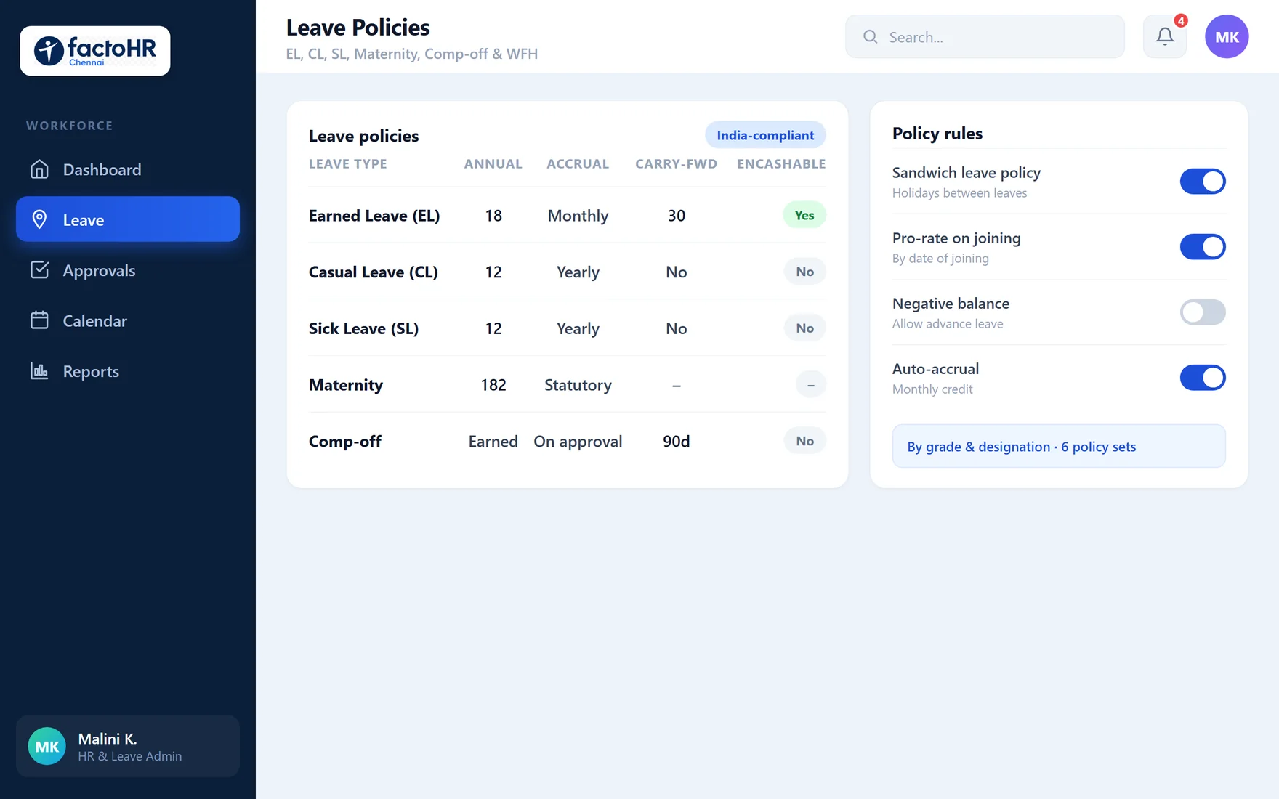Click the Negative balance label
Viewport: 1279px width, 799px height.
click(x=951, y=304)
